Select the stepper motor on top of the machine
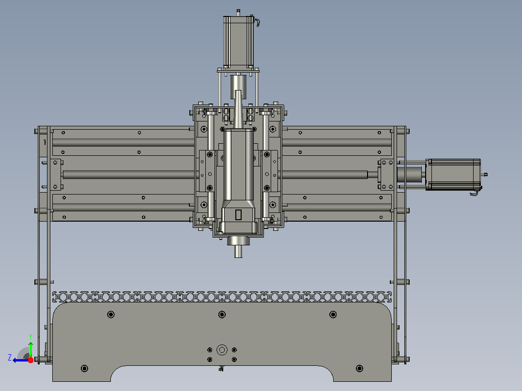Viewport: 522px width, 391px height. coord(238,41)
